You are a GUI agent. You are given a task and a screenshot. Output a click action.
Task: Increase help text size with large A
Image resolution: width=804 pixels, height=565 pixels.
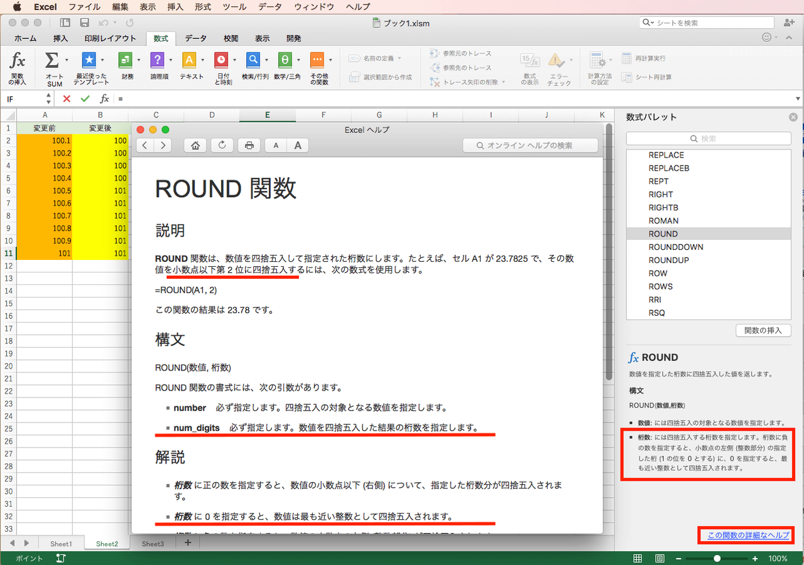coord(298,146)
